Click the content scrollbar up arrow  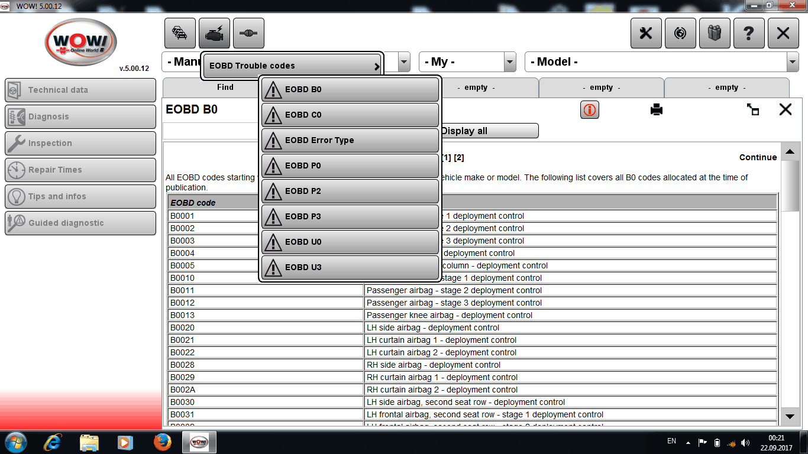coord(790,152)
